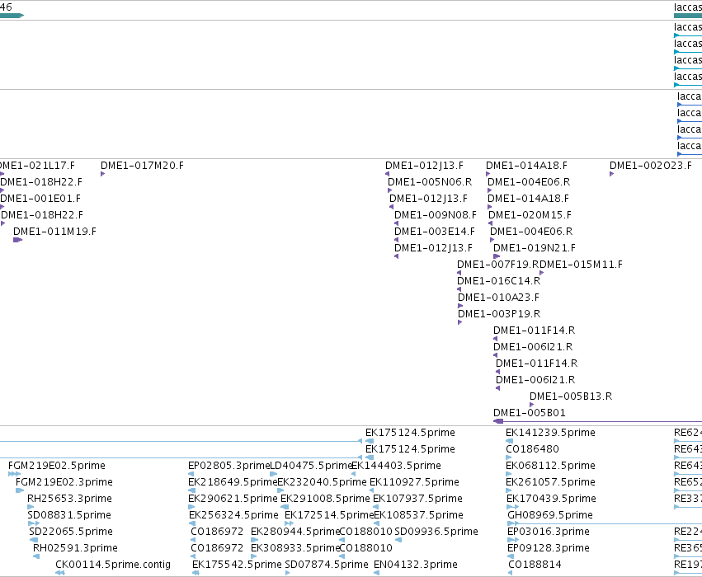Click the DME1-003P19.R feature label

click(x=499, y=314)
